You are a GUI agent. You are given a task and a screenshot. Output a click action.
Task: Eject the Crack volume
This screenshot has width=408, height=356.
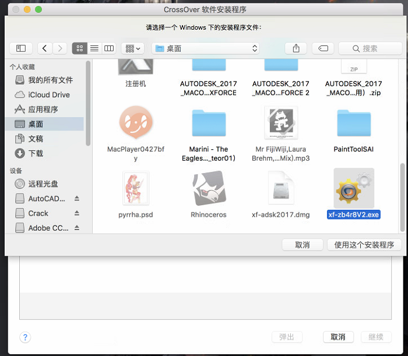77,213
